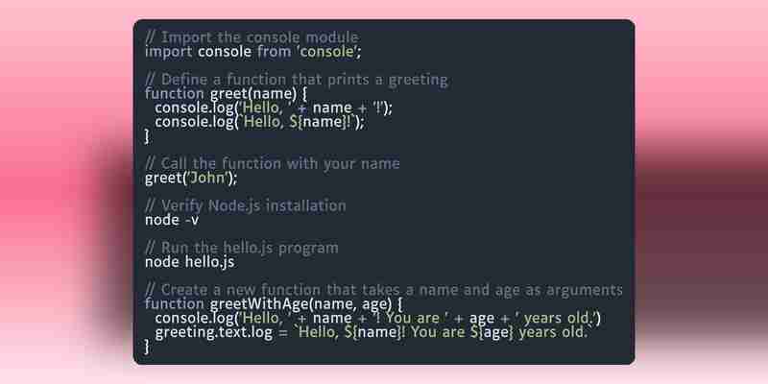
Task: Click the 'Import the console module' comment line
Action: (x=252, y=37)
